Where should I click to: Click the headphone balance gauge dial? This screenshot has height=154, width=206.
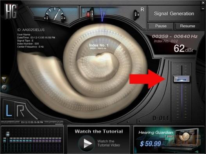[x=55, y=14]
